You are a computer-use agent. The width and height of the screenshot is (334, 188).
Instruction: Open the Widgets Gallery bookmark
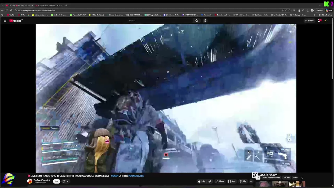click(x=153, y=15)
